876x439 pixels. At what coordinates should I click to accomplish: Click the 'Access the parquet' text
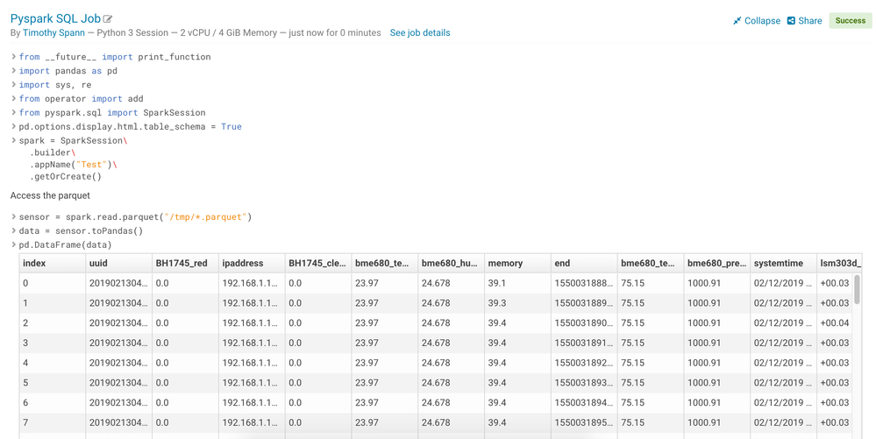pyautogui.click(x=50, y=195)
